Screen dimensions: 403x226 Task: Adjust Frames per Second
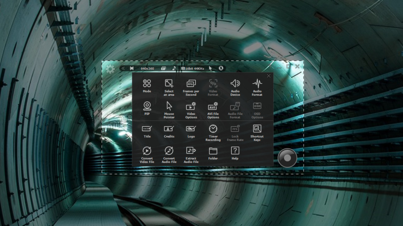tap(191, 86)
